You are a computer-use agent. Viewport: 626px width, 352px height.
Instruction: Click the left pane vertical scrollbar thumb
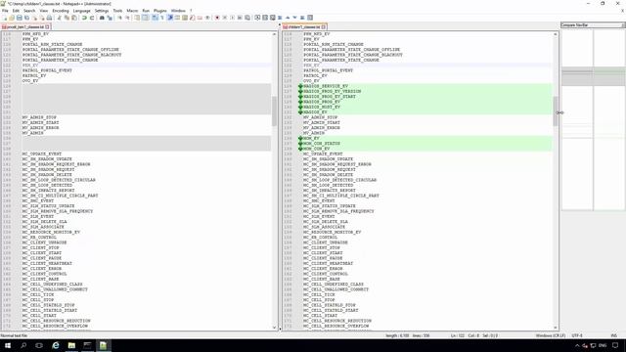point(274,110)
